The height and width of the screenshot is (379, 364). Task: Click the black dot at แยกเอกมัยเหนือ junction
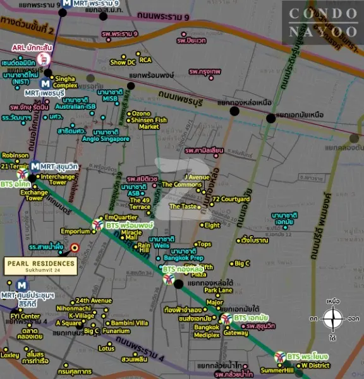point(271,118)
